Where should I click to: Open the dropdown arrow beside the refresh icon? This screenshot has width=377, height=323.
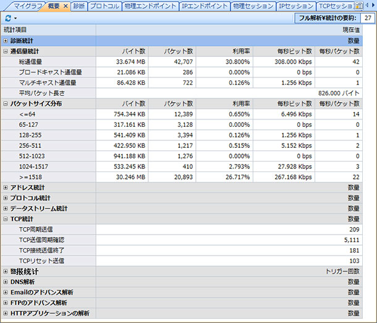pos(14,19)
